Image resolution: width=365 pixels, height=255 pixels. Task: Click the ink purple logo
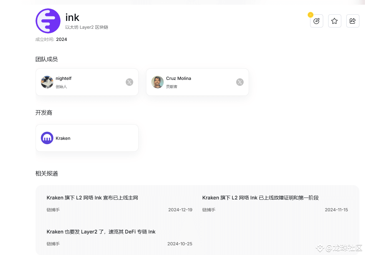(x=48, y=21)
